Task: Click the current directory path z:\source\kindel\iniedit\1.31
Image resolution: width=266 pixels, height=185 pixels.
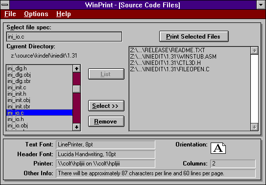Action: 44,56
